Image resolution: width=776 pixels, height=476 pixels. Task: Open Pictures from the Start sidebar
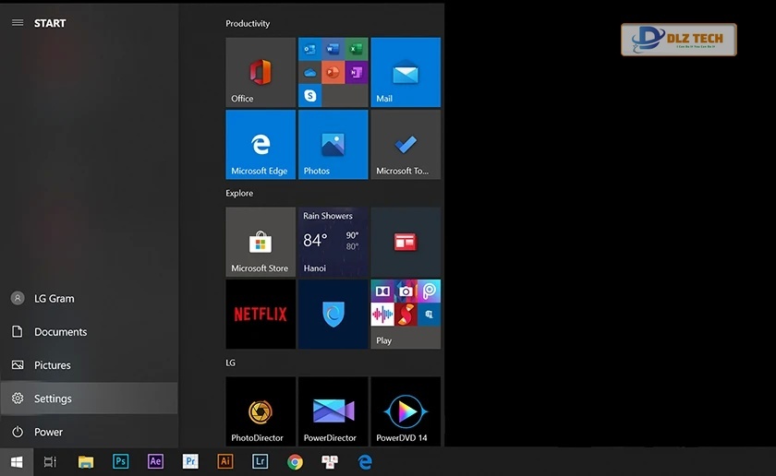(x=89, y=364)
